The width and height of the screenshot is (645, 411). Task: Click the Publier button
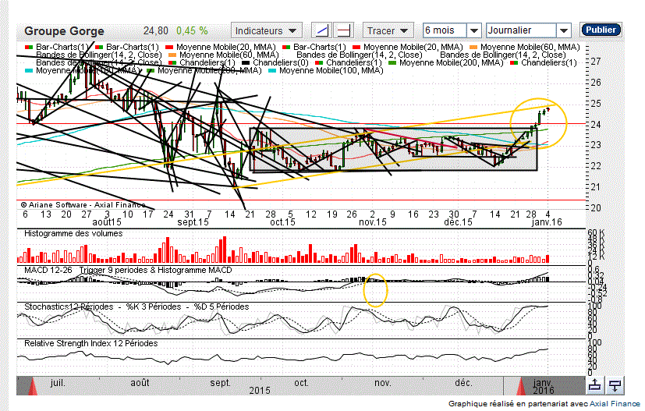pyautogui.click(x=601, y=30)
